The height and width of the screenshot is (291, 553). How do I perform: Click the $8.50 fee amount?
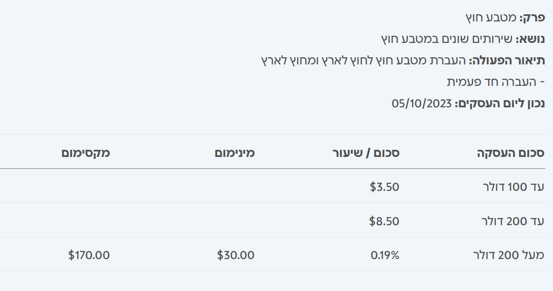coord(384,221)
